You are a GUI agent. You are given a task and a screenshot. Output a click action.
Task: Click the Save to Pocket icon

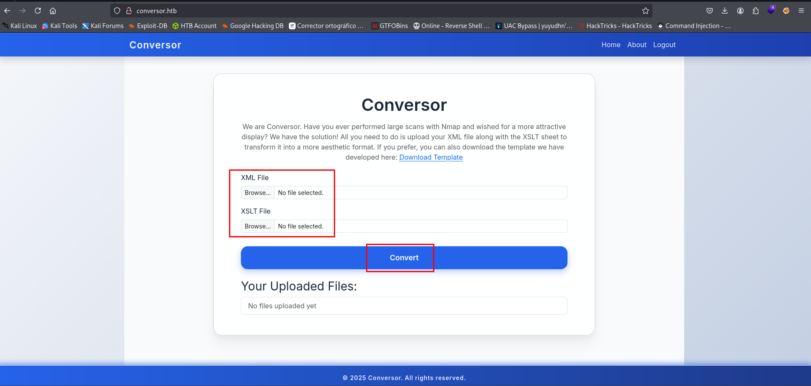point(709,11)
